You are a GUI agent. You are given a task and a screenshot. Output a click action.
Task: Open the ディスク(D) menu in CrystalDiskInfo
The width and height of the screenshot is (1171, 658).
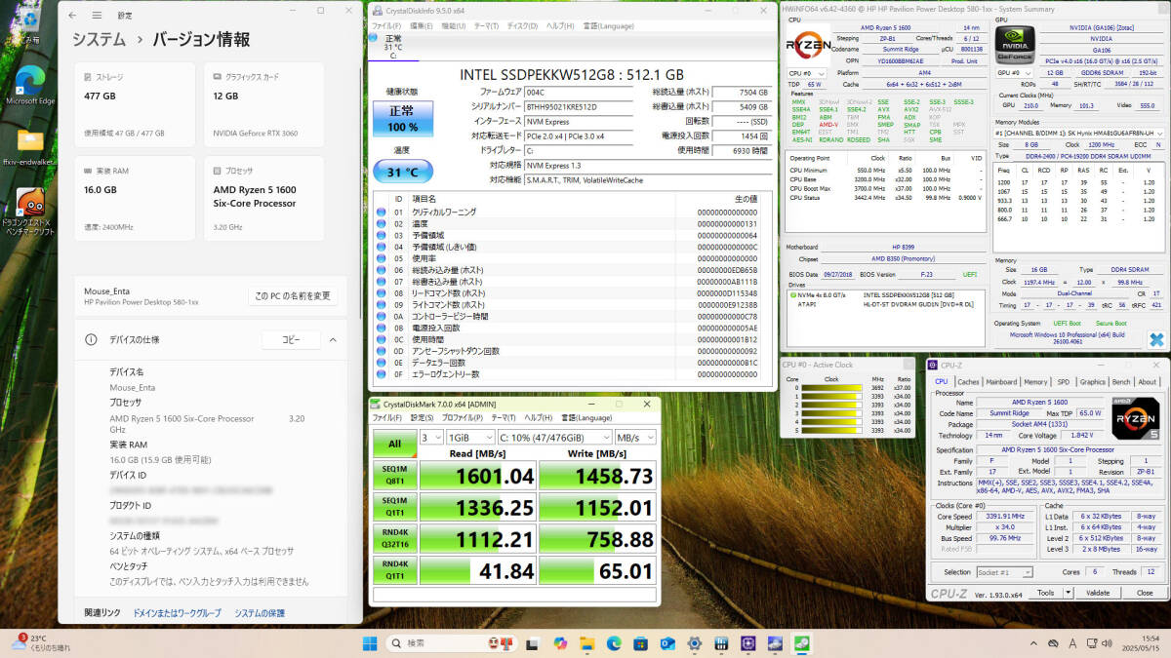click(x=522, y=25)
